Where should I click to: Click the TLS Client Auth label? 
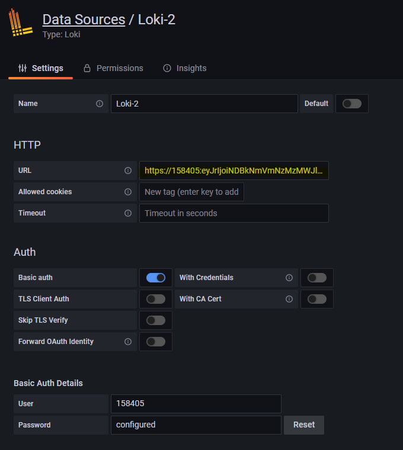pos(44,299)
